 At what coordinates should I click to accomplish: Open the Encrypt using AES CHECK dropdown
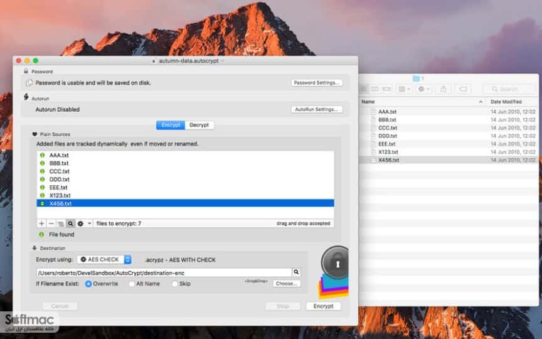point(104,259)
